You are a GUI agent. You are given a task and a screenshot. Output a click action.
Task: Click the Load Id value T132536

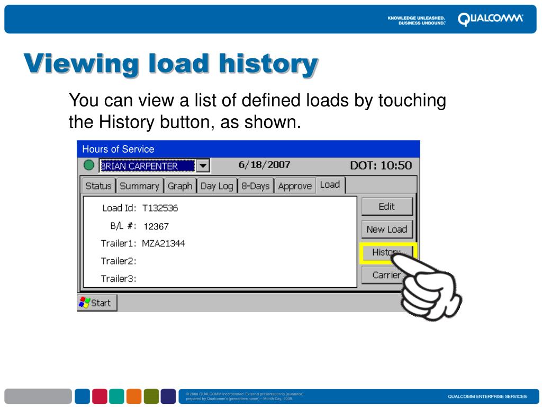click(160, 208)
